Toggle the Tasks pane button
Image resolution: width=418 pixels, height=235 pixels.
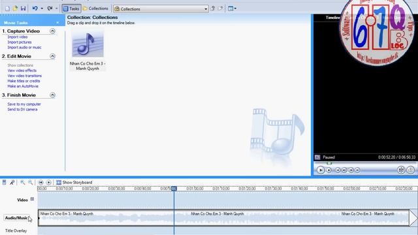[71, 8]
